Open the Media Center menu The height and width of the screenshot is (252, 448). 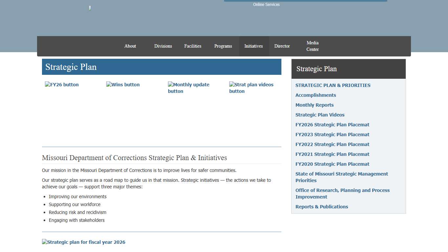pyautogui.click(x=312, y=46)
